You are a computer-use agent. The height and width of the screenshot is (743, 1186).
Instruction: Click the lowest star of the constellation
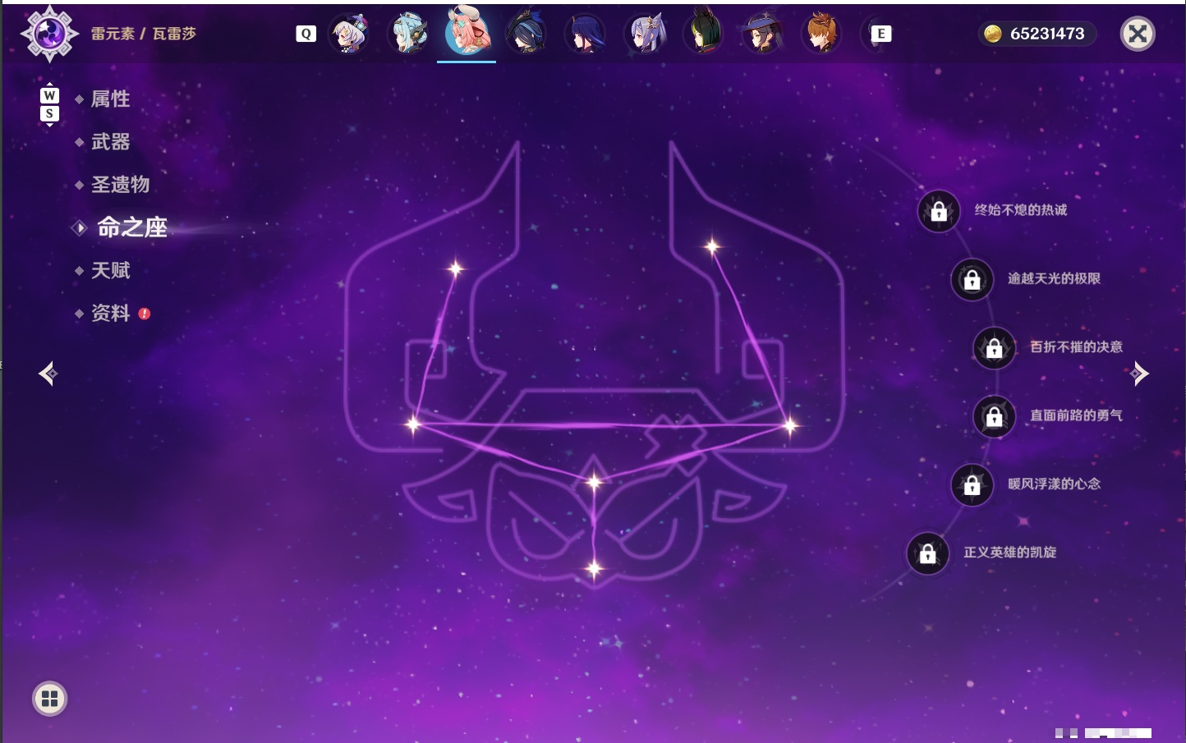594,567
